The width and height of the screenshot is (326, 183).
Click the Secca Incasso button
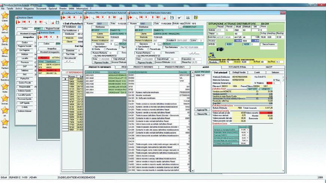(268, 44)
